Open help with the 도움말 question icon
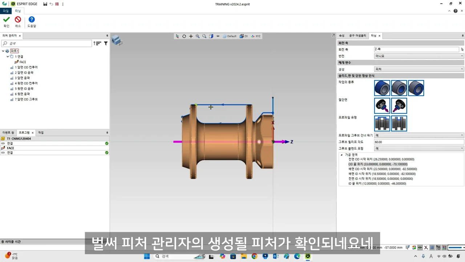The width and height of the screenshot is (465, 262). (32, 20)
